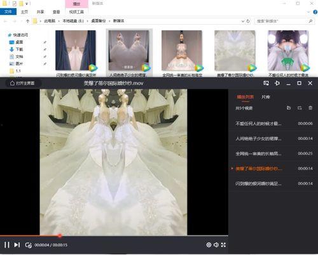
Task: Open the screen cast icon in player title bar
Action: coord(266,83)
